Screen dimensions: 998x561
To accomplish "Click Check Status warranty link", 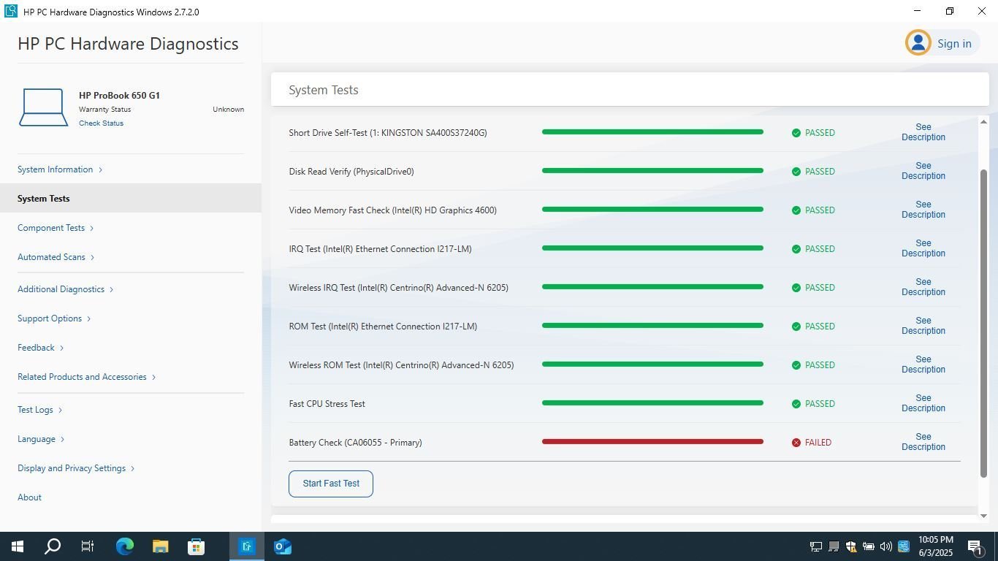I will tap(101, 123).
